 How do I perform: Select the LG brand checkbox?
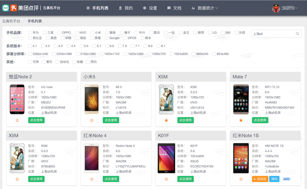(210, 33)
